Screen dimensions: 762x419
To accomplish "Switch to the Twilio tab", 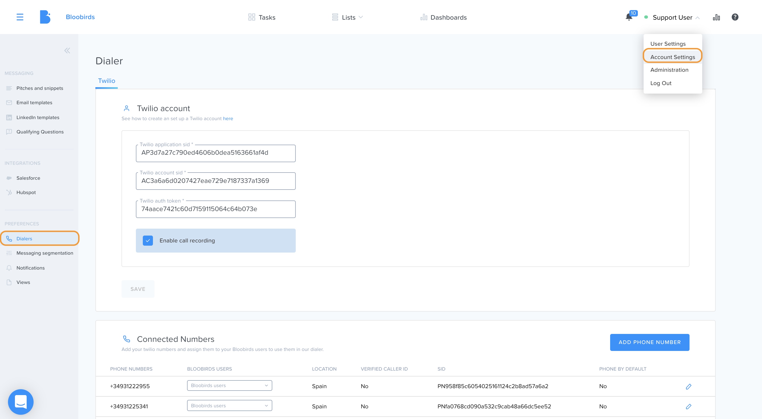I will pyautogui.click(x=107, y=81).
